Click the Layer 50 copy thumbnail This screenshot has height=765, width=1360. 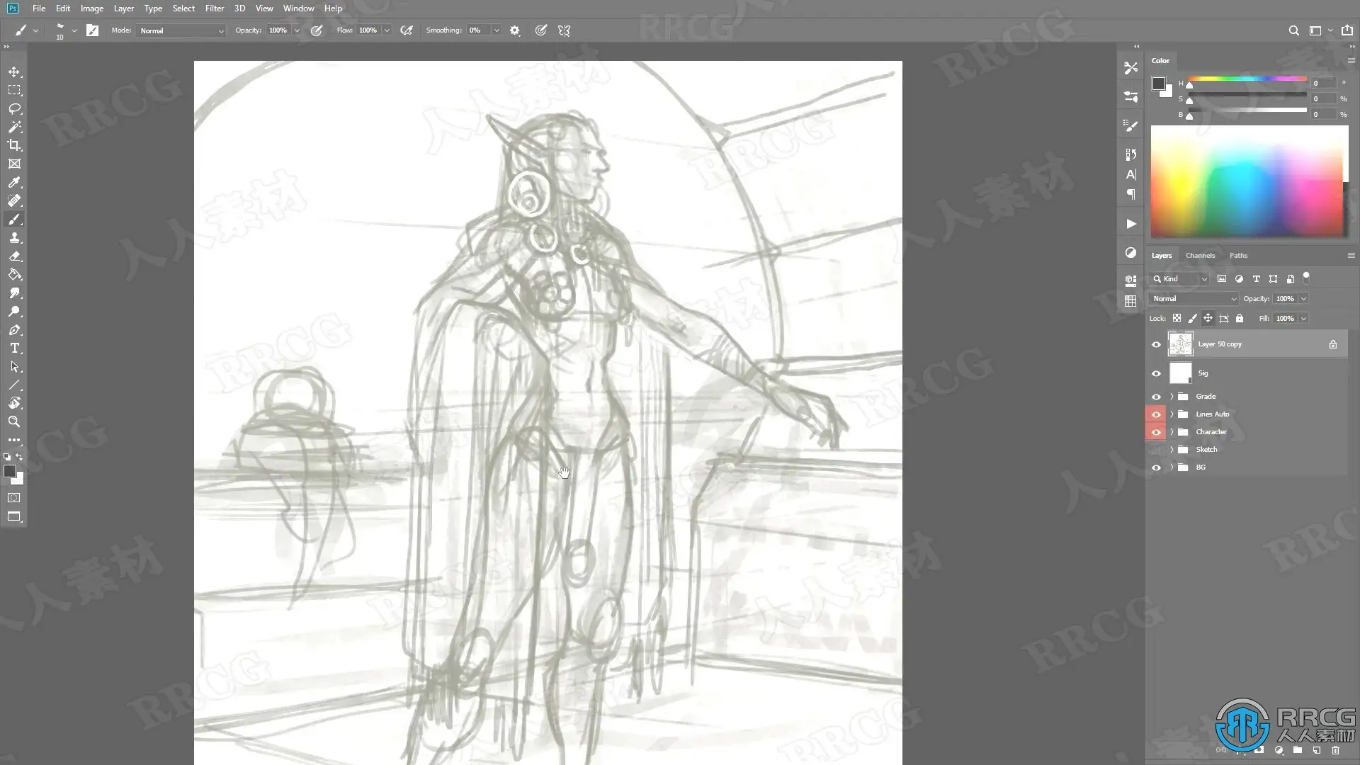click(1180, 344)
